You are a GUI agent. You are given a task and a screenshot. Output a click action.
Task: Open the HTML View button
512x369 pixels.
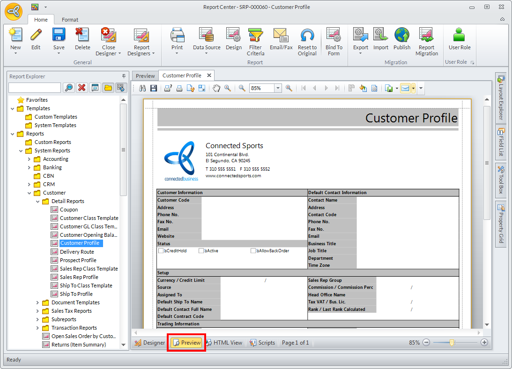pos(224,343)
